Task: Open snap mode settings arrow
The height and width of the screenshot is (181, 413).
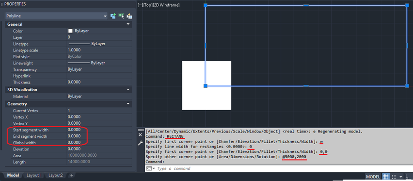Action: (401, 177)
